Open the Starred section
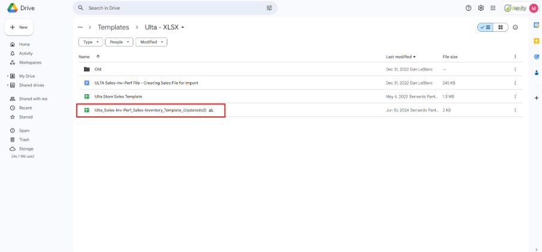The width and height of the screenshot is (542, 252). coord(25,117)
